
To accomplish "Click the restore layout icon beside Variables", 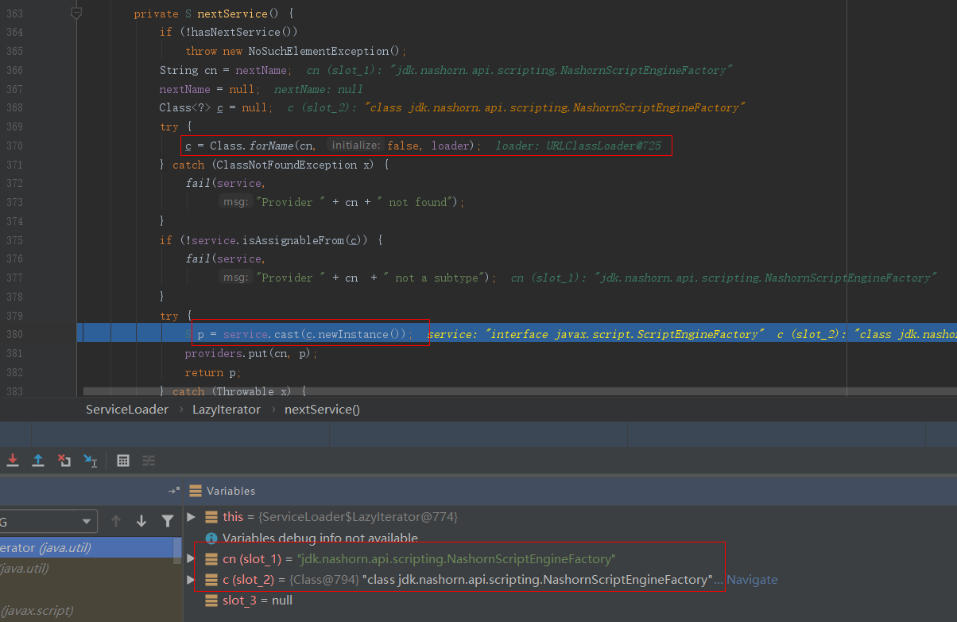I will tap(174, 491).
